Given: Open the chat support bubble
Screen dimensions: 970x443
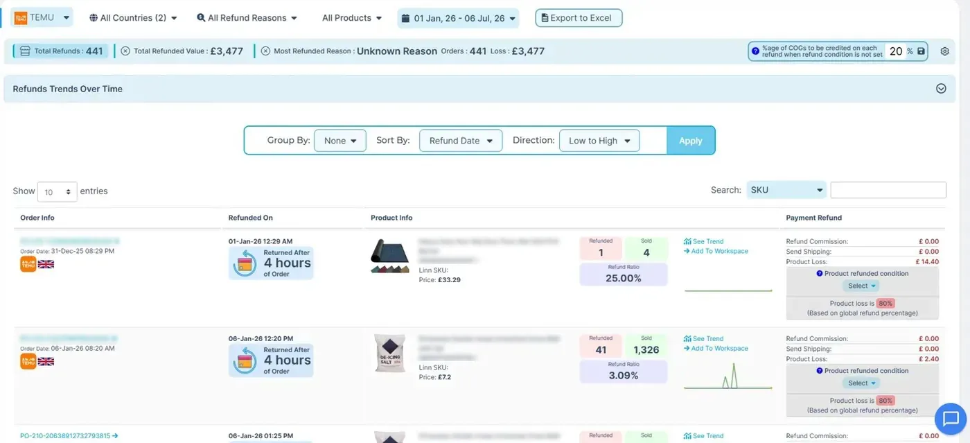Looking at the screenshot, I should click(951, 419).
